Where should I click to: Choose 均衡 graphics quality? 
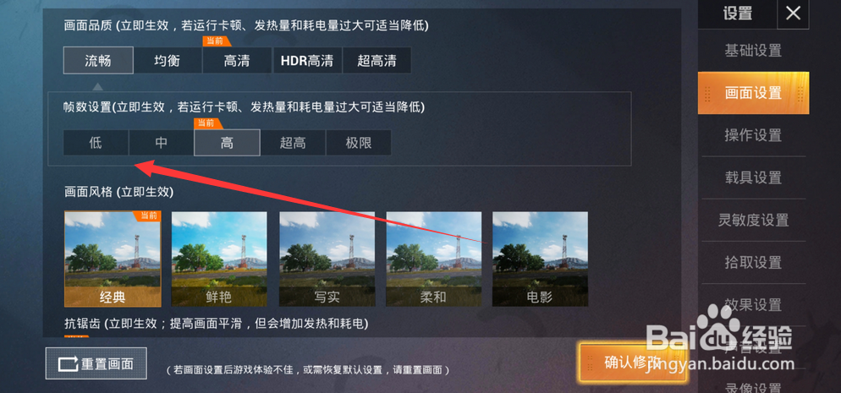coord(168,61)
